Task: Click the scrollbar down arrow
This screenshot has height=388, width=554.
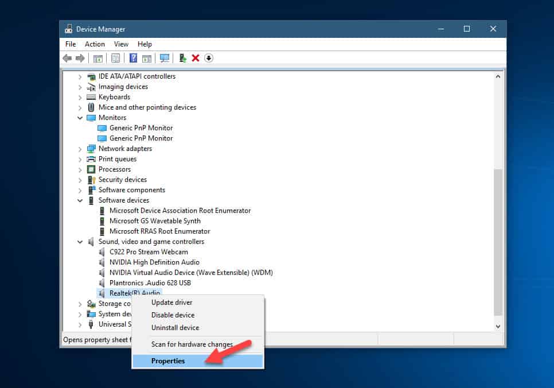Action: tap(498, 327)
